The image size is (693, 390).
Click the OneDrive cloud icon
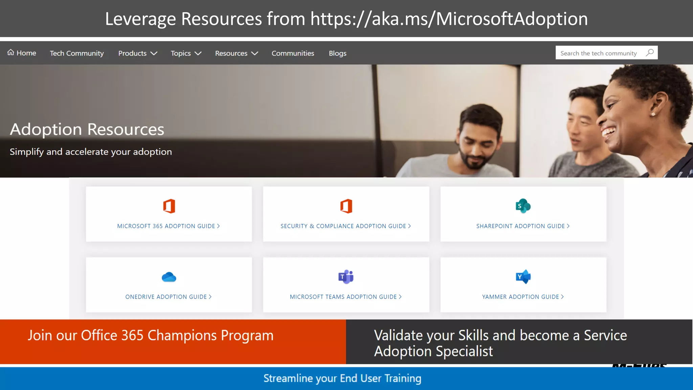169,277
